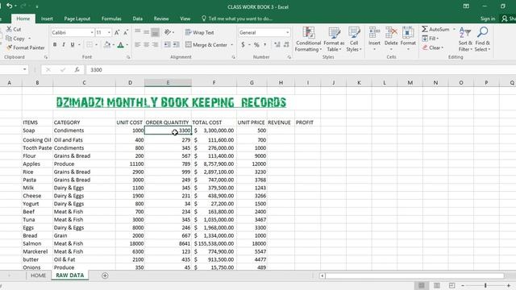Click the font color red A swatch
Image resolution: width=516 pixels, height=290 pixels.
tap(120, 45)
